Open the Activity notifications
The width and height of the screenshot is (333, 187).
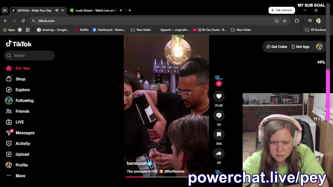(18, 143)
